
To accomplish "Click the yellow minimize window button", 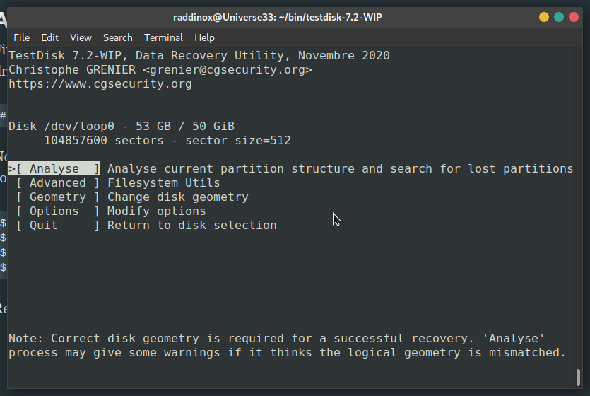I will tap(543, 17).
